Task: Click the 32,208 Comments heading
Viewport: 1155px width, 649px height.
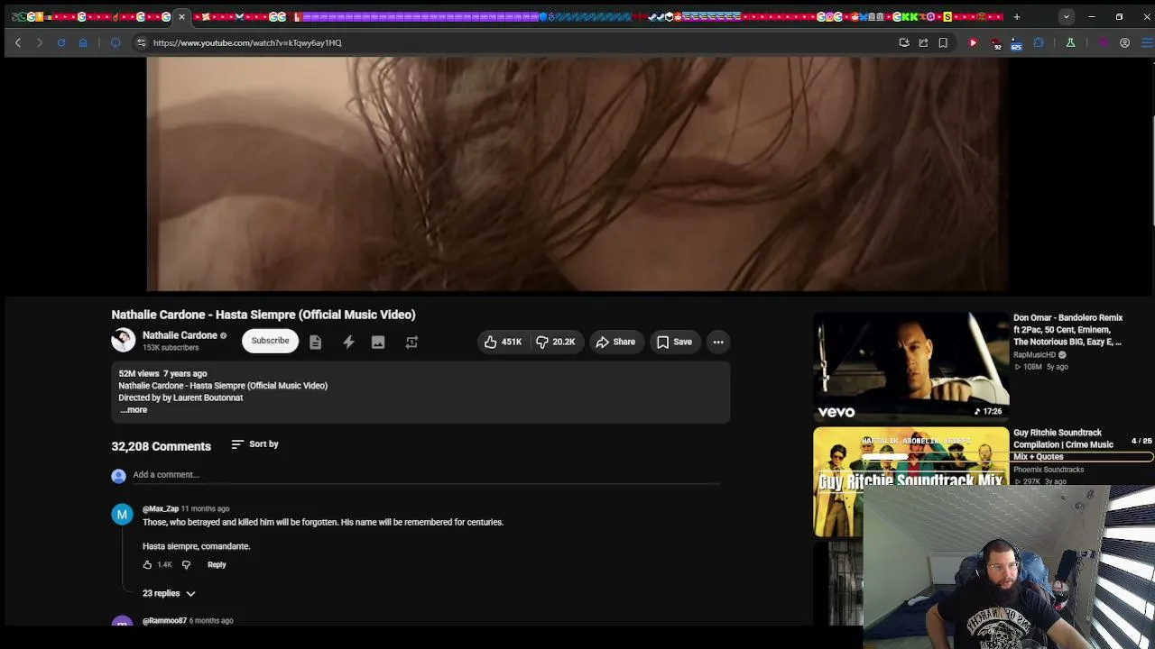Action: tap(161, 446)
